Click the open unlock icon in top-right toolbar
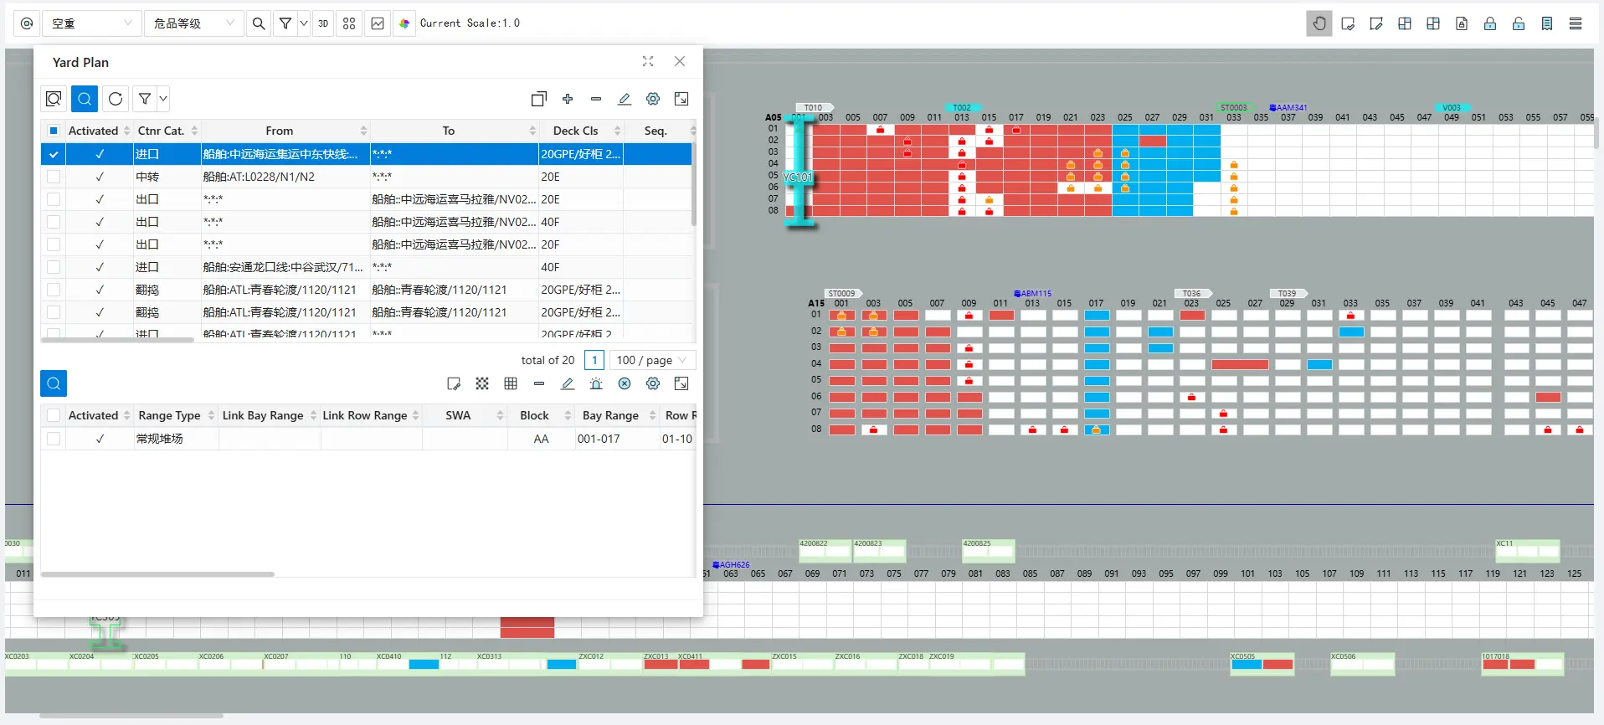Image resolution: width=1604 pixels, height=725 pixels. (x=1519, y=23)
